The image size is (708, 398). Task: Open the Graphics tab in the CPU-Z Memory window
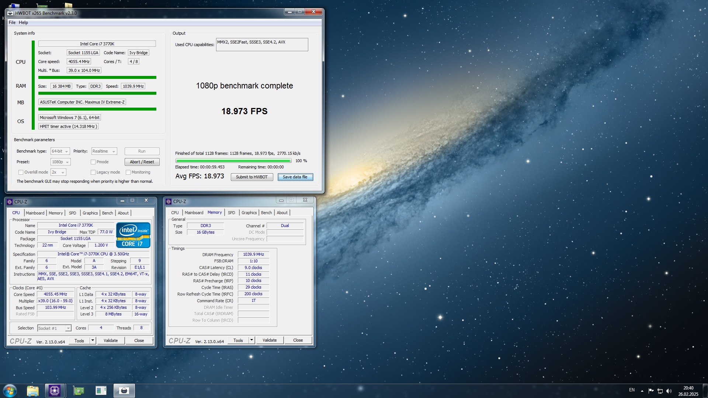coord(249,213)
